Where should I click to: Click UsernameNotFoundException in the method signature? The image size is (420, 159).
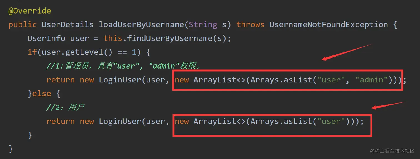(x=329, y=25)
